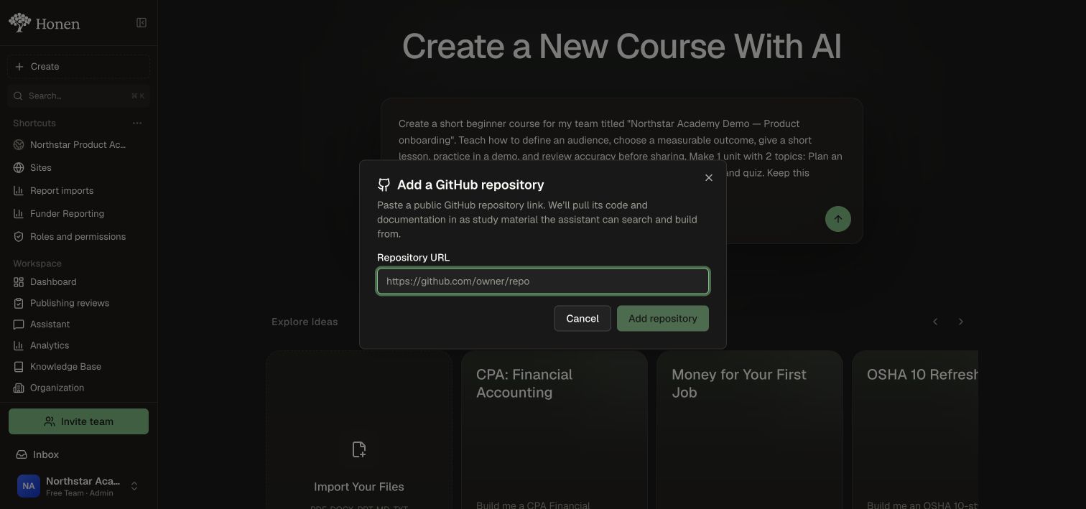This screenshot has height=509, width=1086.
Task: Open the CPA: Financial Accounting card
Action: coord(554,430)
